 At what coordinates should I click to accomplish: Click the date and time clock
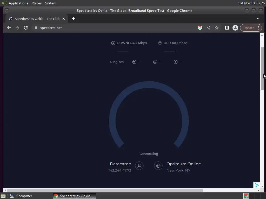[251, 3]
